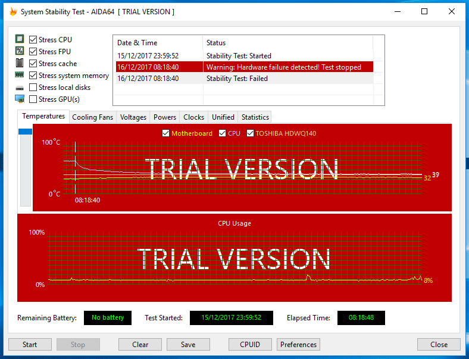Click the CPU Usage graph title
Screen dimensions: 469x359
234,223
